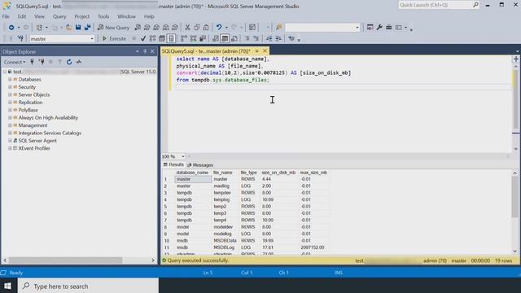Expand the Server Objects node

(x=10, y=94)
